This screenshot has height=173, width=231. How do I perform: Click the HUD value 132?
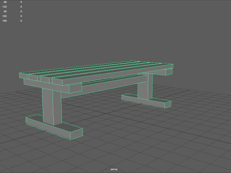point(4,7)
